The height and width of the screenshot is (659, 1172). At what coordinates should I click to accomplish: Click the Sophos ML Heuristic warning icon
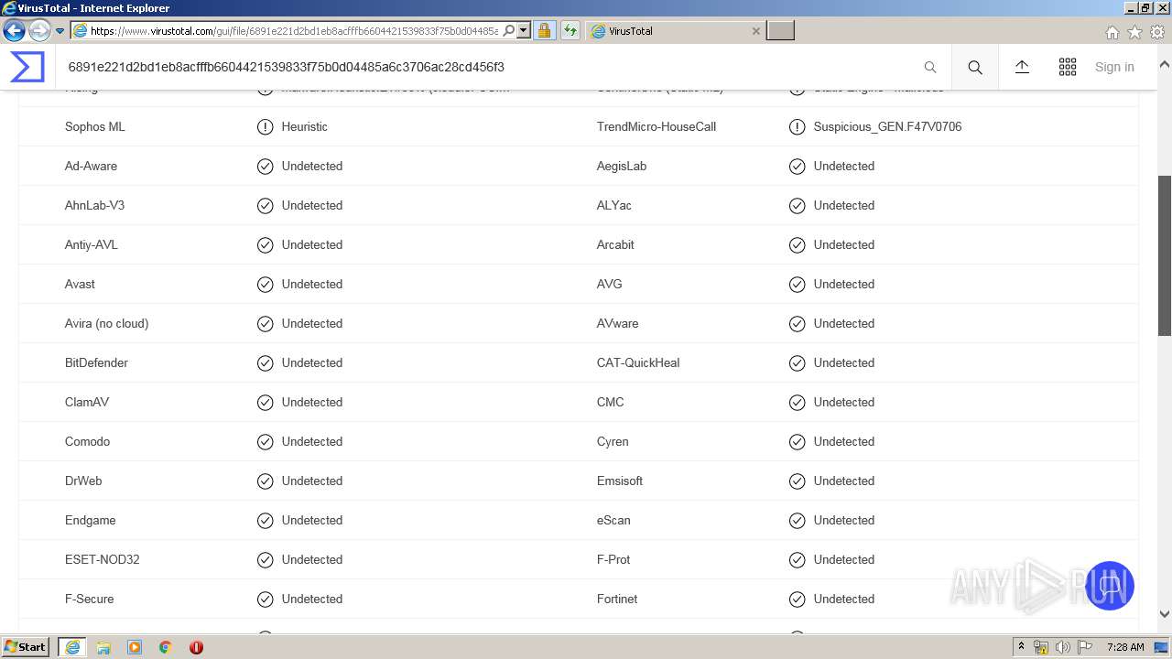tap(265, 126)
